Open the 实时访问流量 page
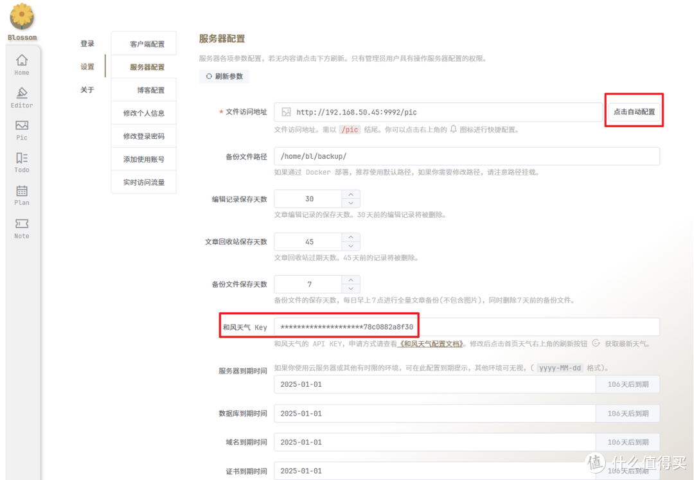 pyautogui.click(x=143, y=182)
